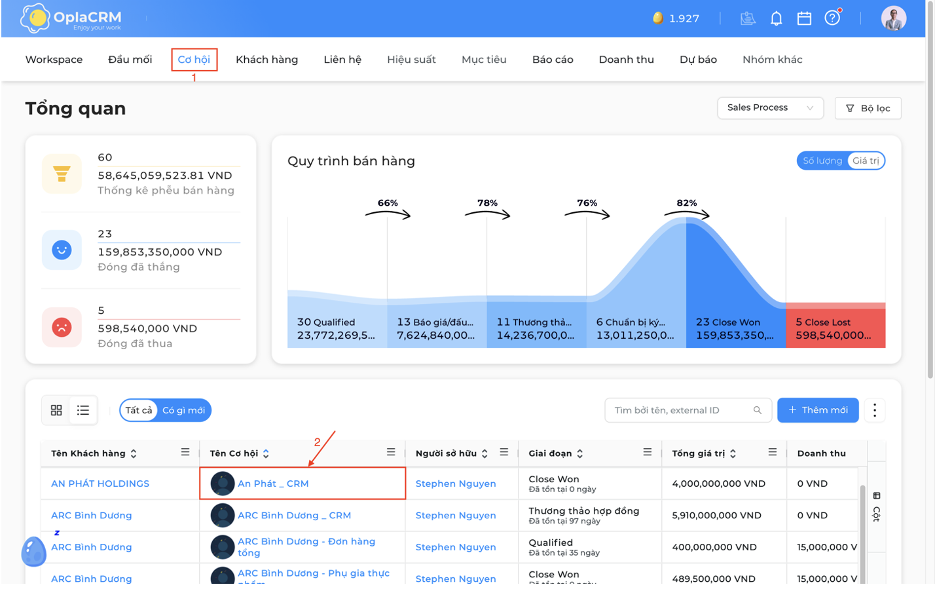Switch to grid card view
Viewport: 935px width, 591px height.
point(56,410)
